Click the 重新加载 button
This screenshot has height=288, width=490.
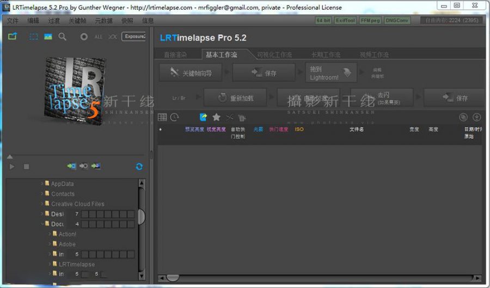pos(235,98)
